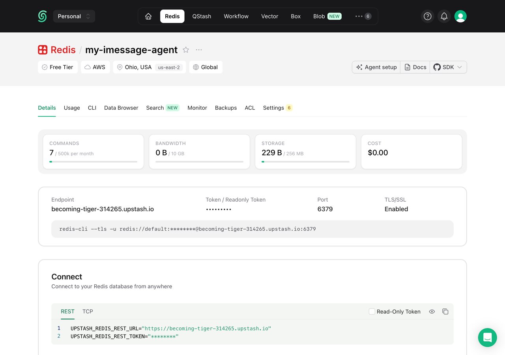Viewport: 505px width, 355px height.
Task: Click the Agent setup sparkle icon
Action: [x=359, y=67]
